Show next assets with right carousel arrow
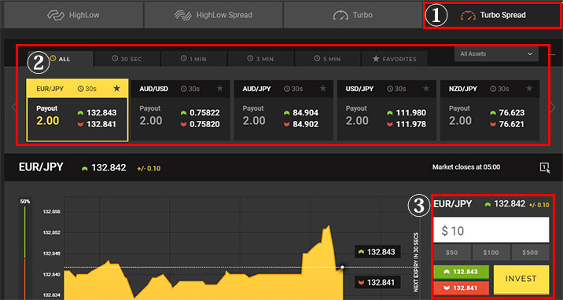 click(553, 108)
